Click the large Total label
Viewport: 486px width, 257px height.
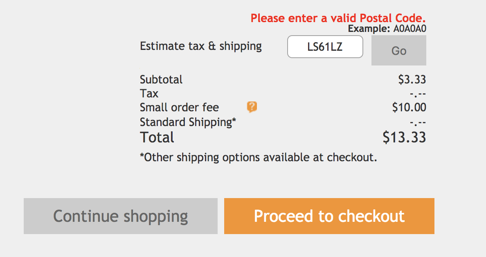coord(157,138)
